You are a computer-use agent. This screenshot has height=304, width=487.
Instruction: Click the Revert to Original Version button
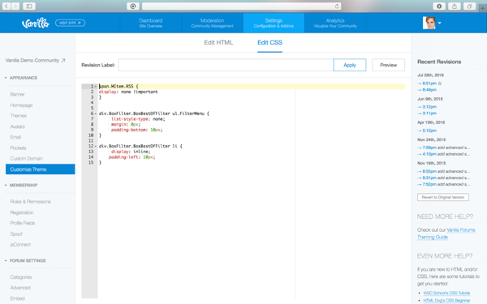[x=443, y=197]
